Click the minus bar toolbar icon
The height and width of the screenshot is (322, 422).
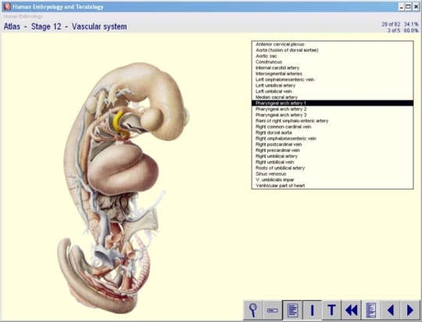[x=273, y=310]
